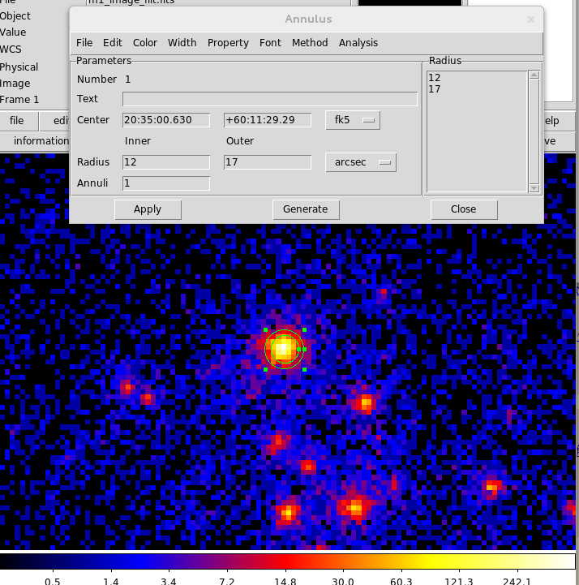Open the Property menu in Annulus dialog
This screenshot has height=585, width=579.
228,43
